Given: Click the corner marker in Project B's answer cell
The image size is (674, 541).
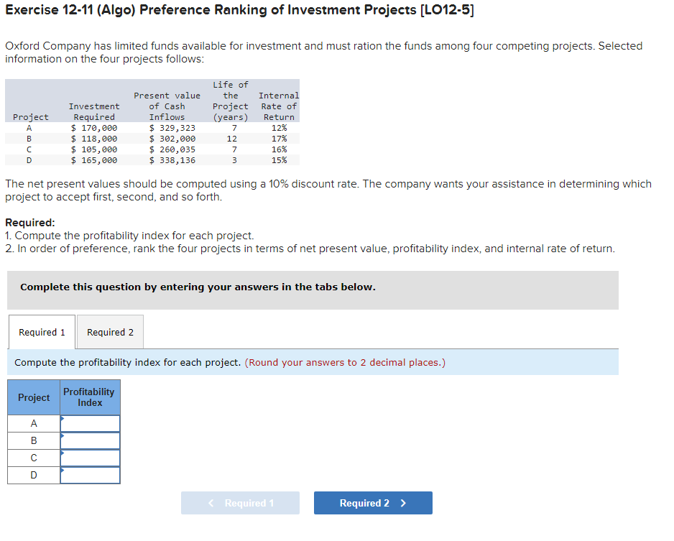Looking at the screenshot, I should pyautogui.click(x=63, y=436).
